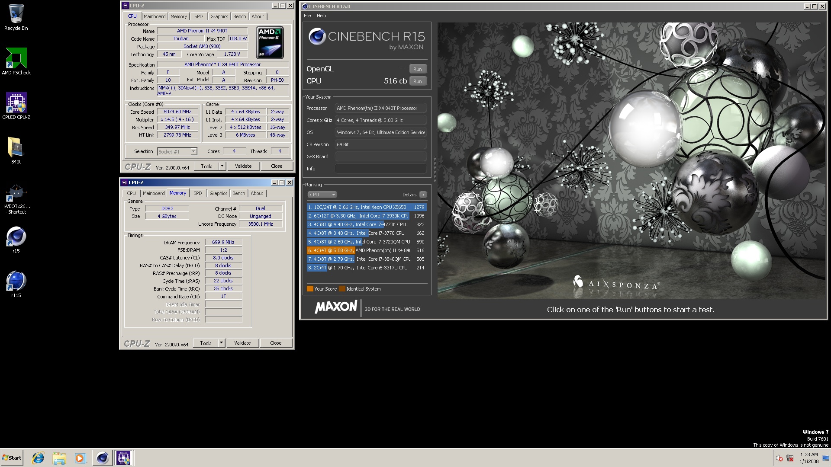The width and height of the screenshot is (831, 467).
Task: Open the HWBOTx26 shortcut desktop icon
Action: tap(16, 199)
